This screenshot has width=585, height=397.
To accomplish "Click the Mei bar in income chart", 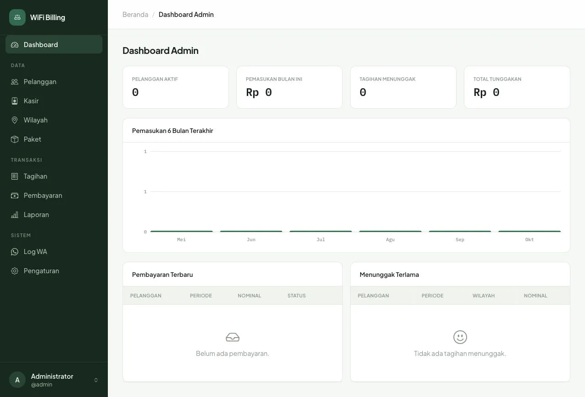I will click(x=181, y=232).
